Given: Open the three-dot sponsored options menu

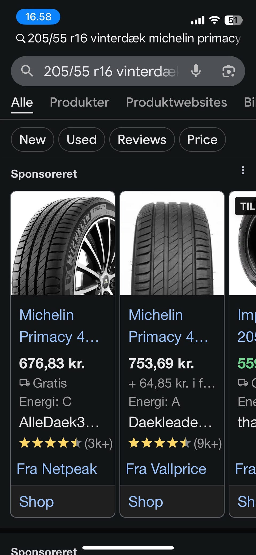Looking at the screenshot, I should (x=243, y=170).
